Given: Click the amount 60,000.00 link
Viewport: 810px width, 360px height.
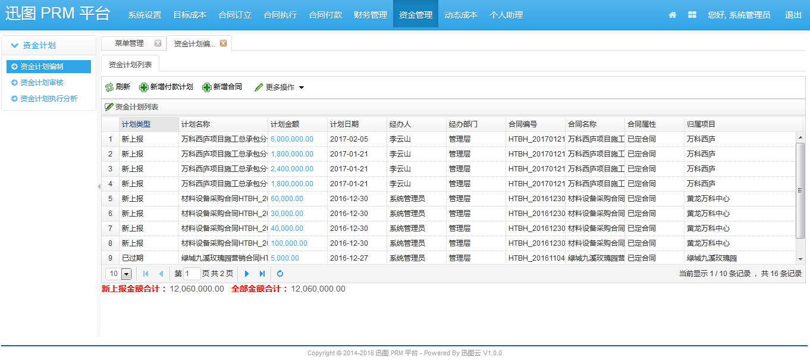Looking at the screenshot, I should click(287, 199).
